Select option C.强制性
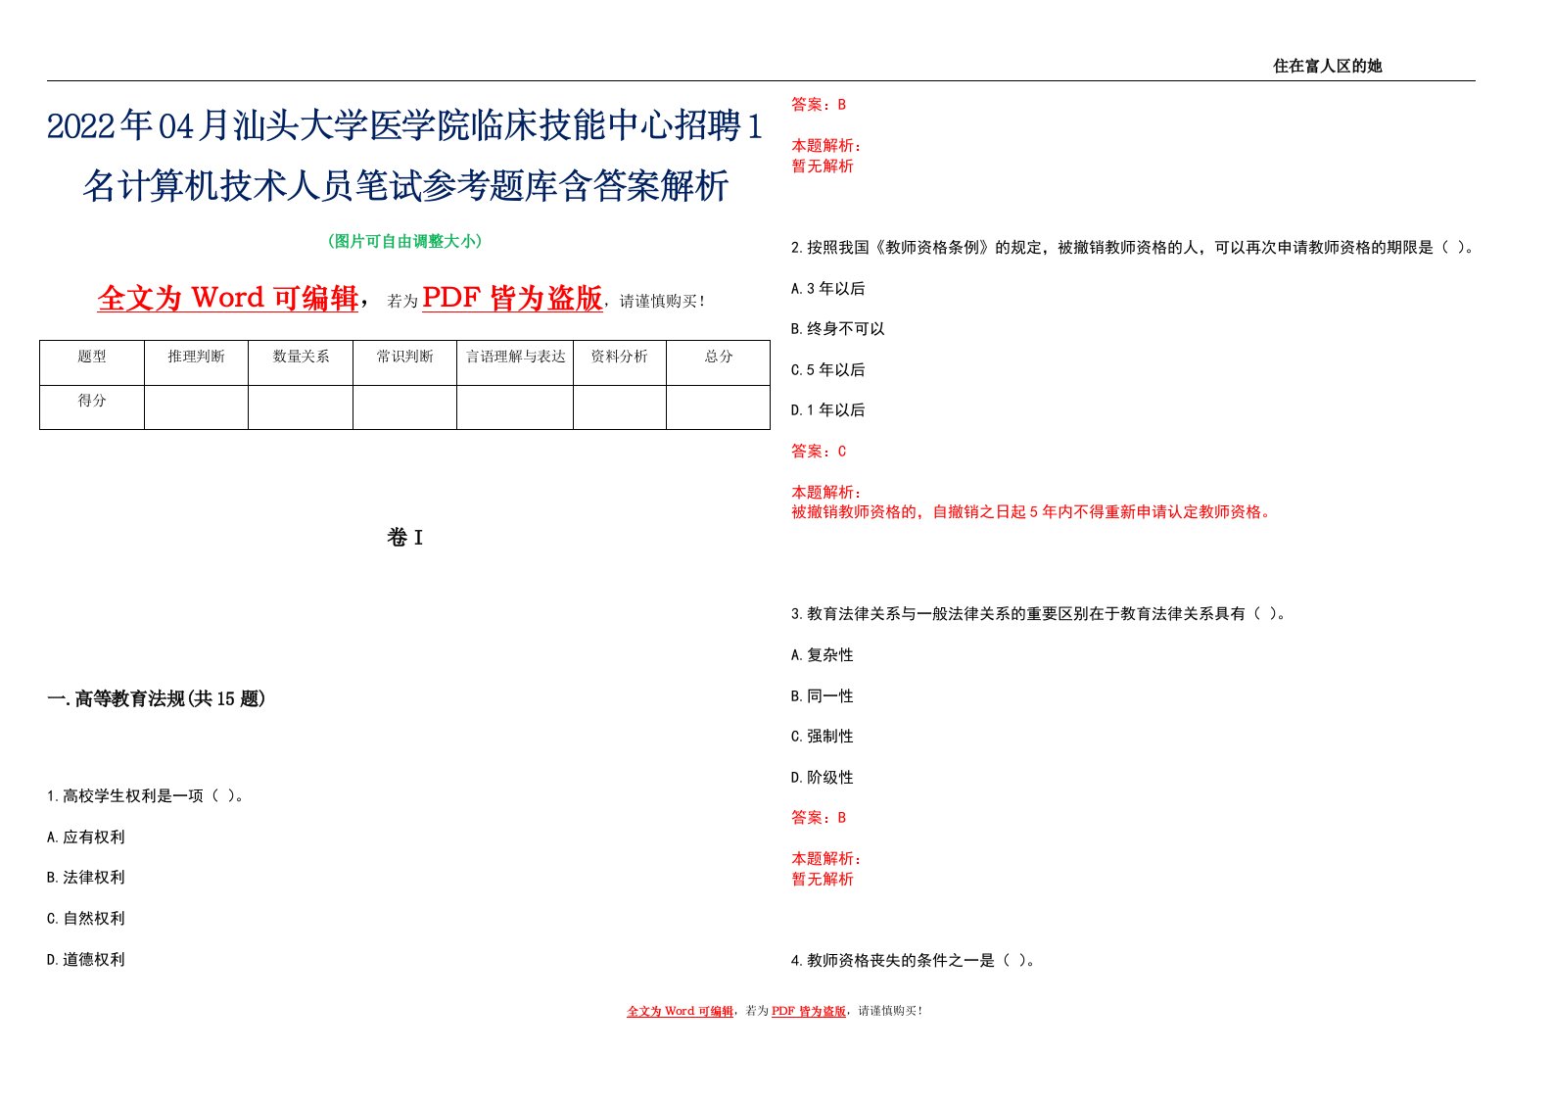1554x1099 pixels. [823, 736]
